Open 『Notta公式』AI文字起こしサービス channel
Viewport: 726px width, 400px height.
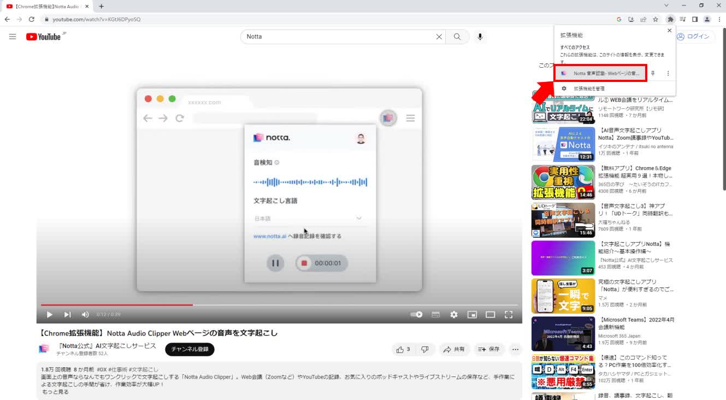click(107, 346)
